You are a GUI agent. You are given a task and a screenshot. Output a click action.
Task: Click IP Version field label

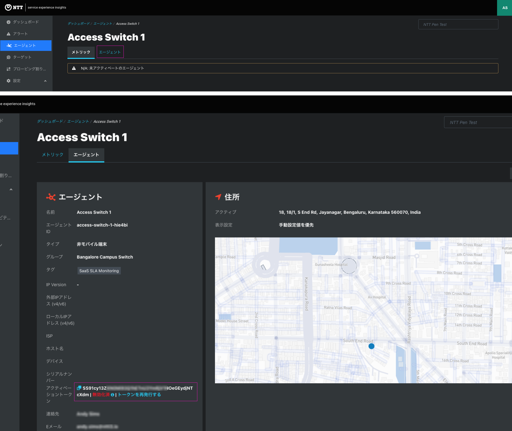(56, 285)
